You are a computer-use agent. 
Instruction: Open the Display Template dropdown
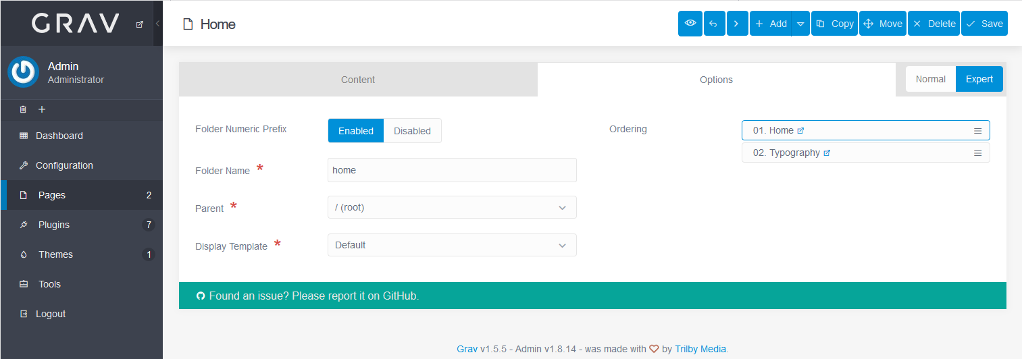pos(452,246)
